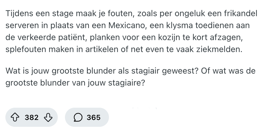This screenshot has height=134, width=264.
Task: Downvote the post with the down arrow
Action: pyautogui.click(x=48, y=118)
